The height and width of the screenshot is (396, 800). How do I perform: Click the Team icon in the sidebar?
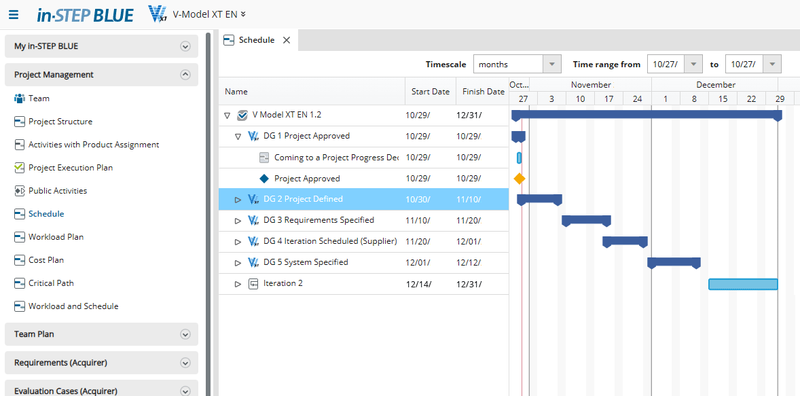point(22,98)
